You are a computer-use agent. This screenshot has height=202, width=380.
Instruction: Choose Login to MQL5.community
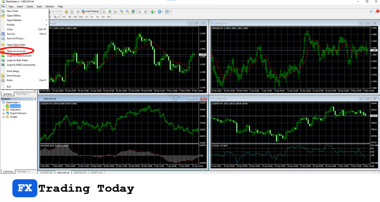24,65
